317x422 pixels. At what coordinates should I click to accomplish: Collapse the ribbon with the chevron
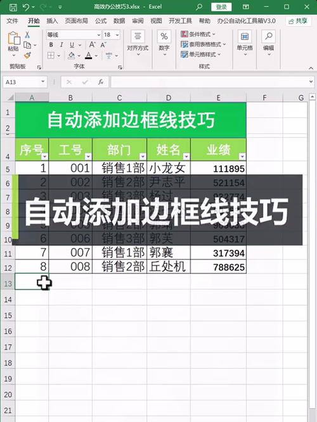point(311,68)
